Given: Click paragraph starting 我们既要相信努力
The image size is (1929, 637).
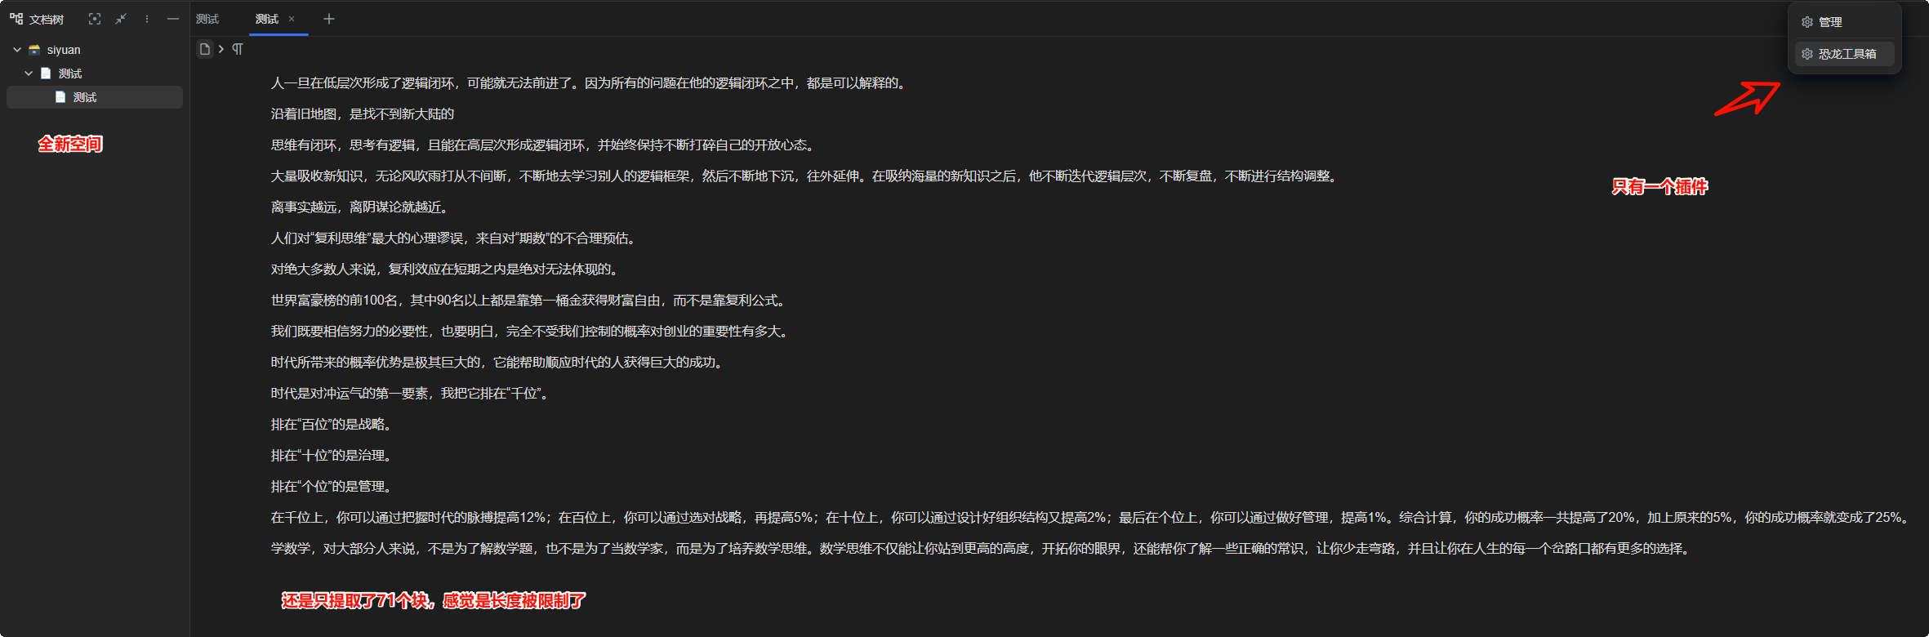Looking at the screenshot, I should [532, 332].
